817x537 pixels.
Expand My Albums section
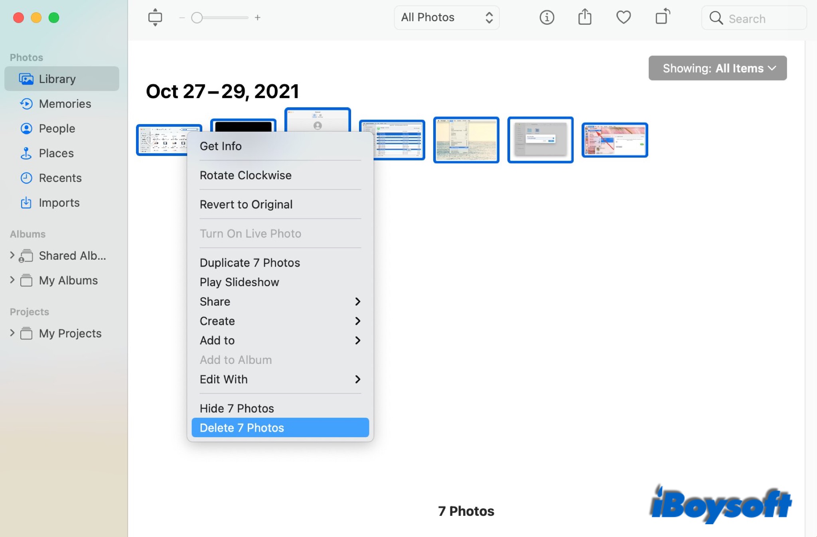click(x=12, y=280)
